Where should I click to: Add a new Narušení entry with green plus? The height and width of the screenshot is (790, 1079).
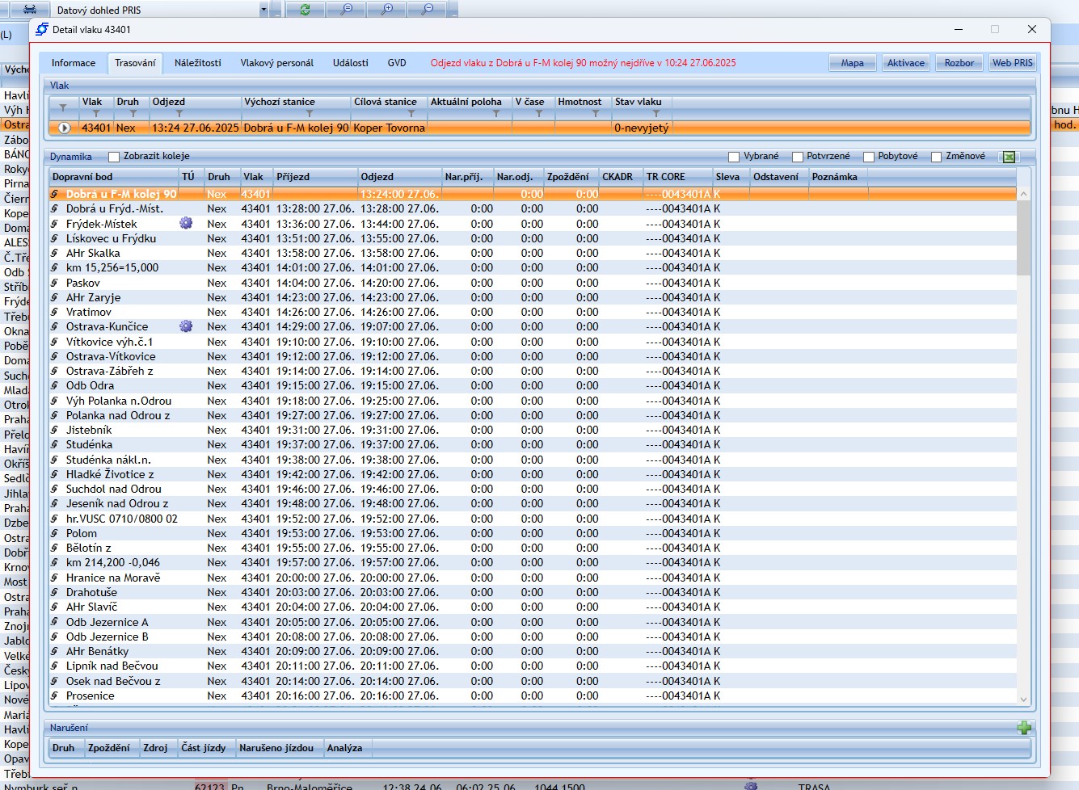(1024, 728)
